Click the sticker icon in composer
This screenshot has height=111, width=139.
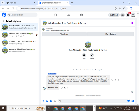coord(51,101)
